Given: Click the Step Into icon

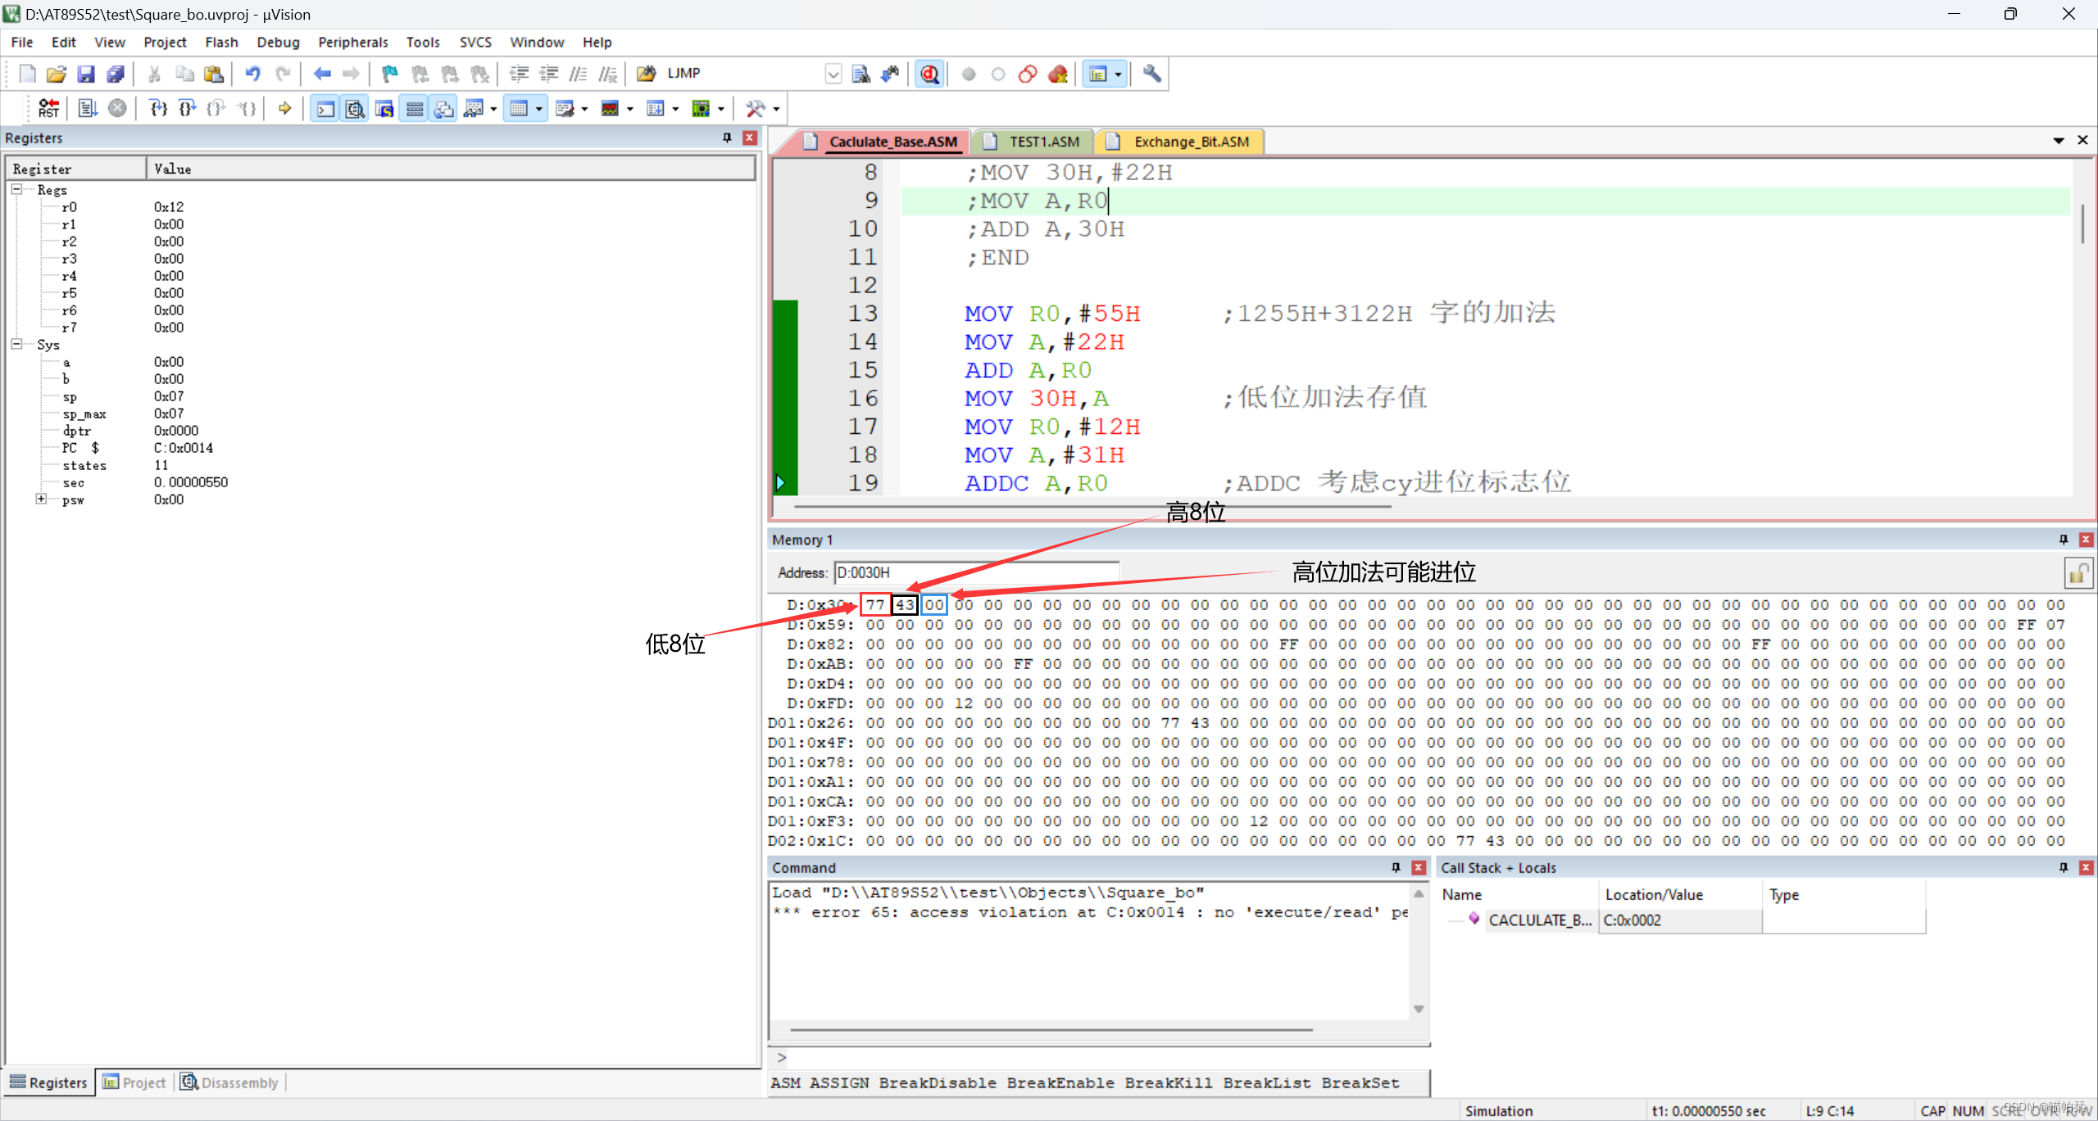Looking at the screenshot, I should tap(158, 108).
